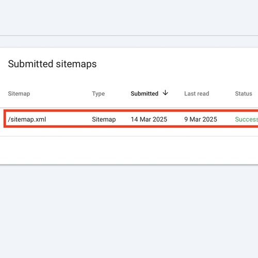
Task: Click gray strip directly above the sitemaps card
Action: click(129, 42)
